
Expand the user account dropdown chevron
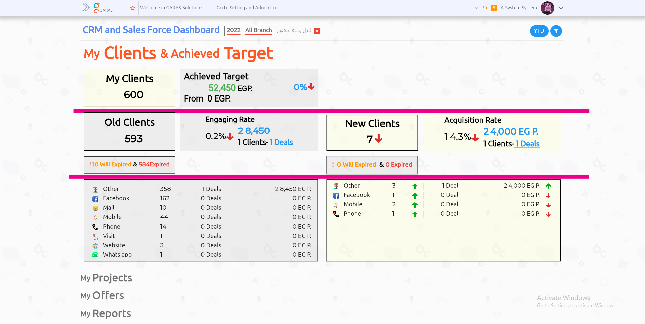click(561, 8)
